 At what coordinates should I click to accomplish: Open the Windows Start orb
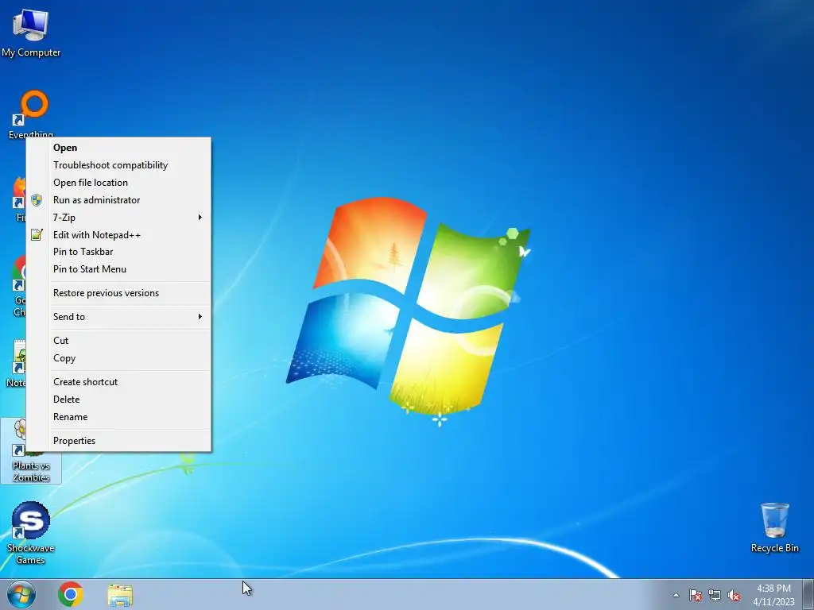[21, 594]
